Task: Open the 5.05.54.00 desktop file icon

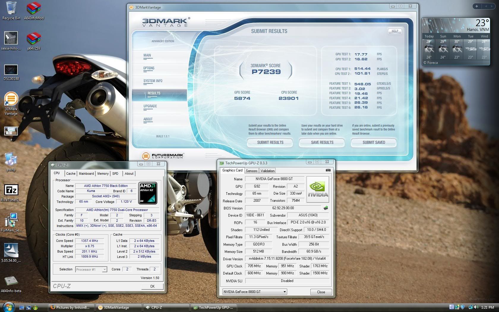Action: coord(11,253)
